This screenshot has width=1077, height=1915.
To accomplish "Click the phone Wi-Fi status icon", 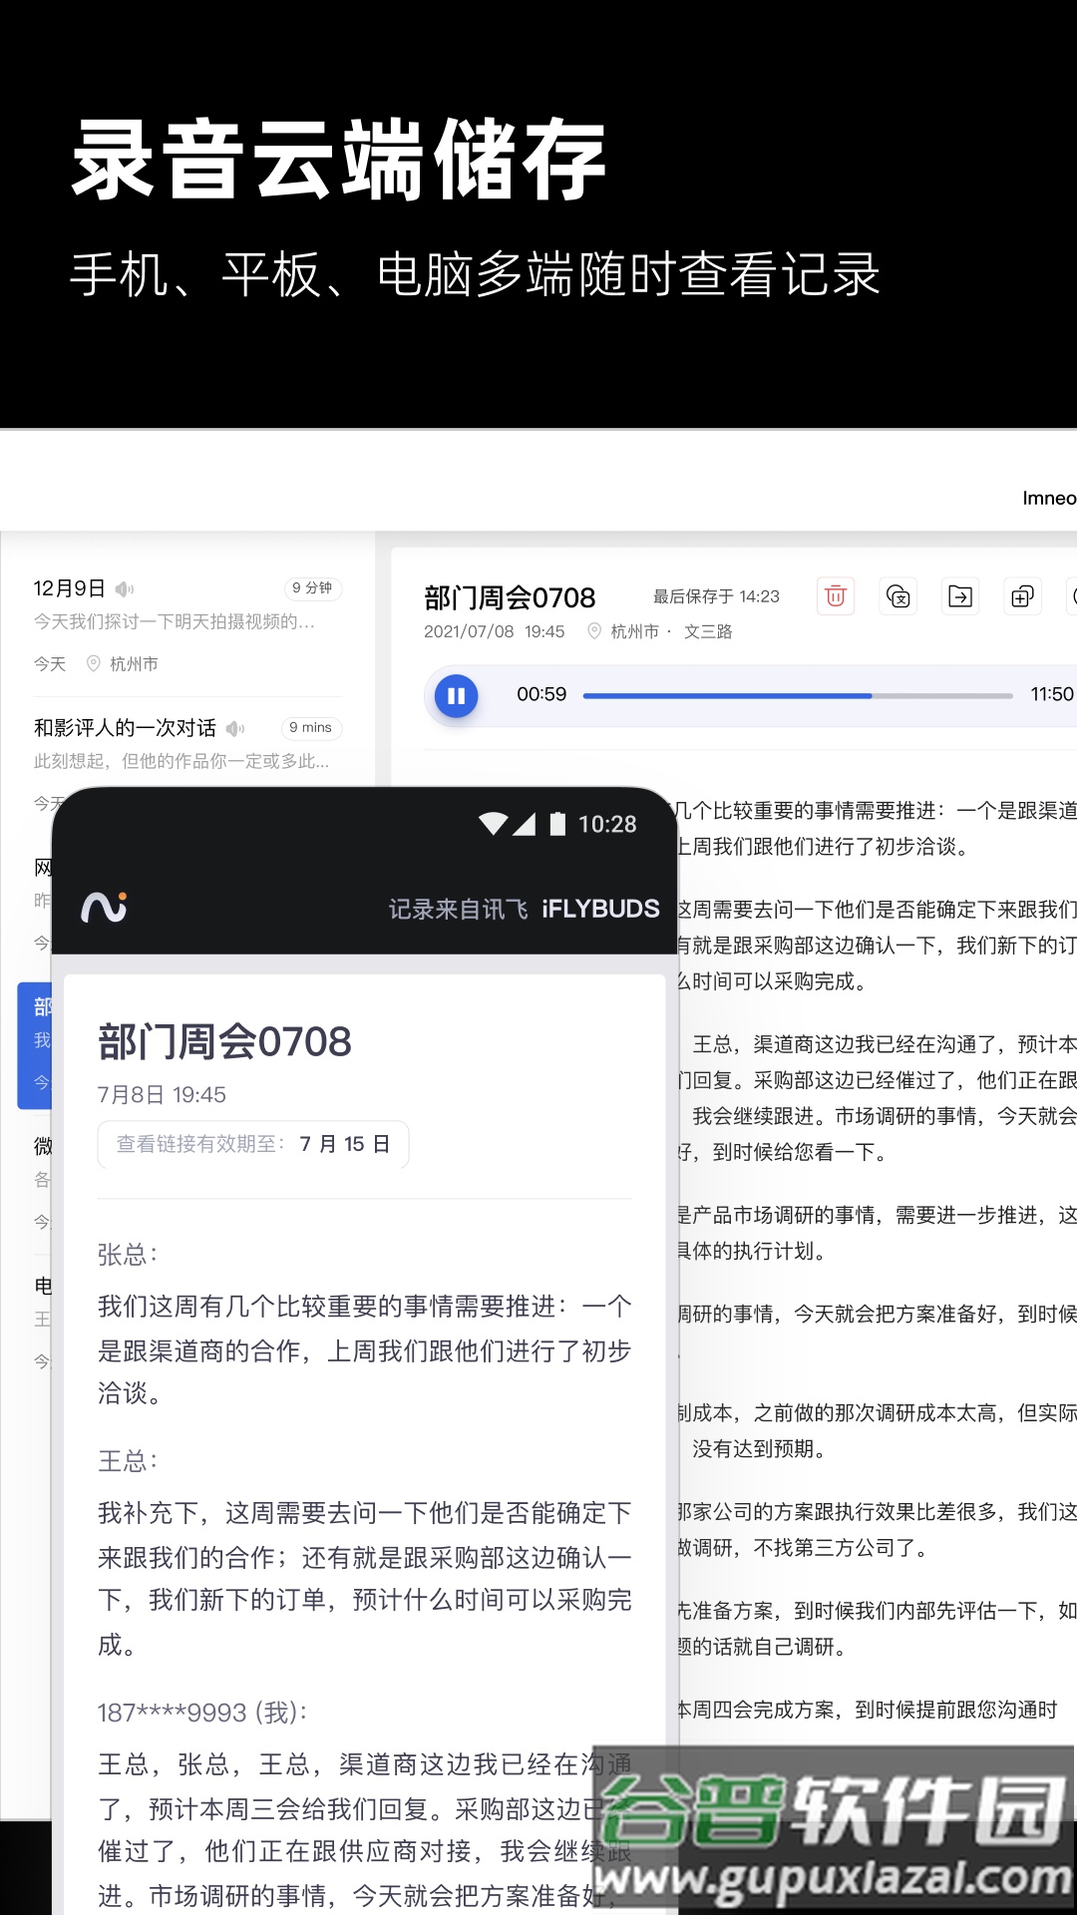I will (x=493, y=824).
